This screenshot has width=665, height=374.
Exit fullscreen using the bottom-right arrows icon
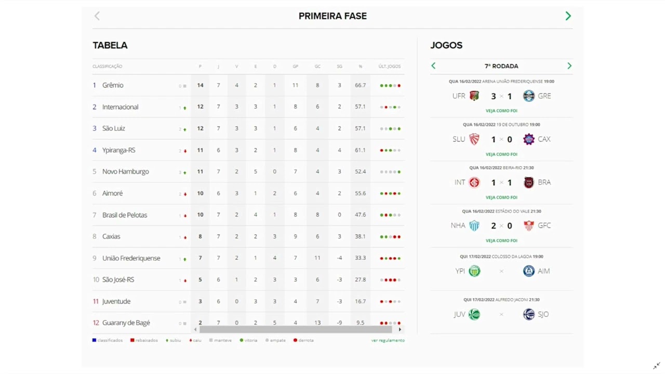(x=657, y=366)
